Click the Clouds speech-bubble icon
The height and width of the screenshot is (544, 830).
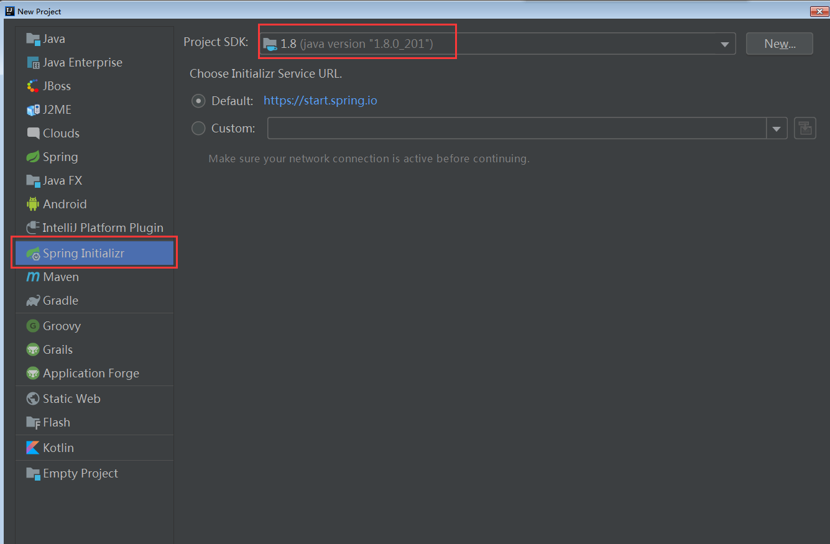click(x=33, y=133)
